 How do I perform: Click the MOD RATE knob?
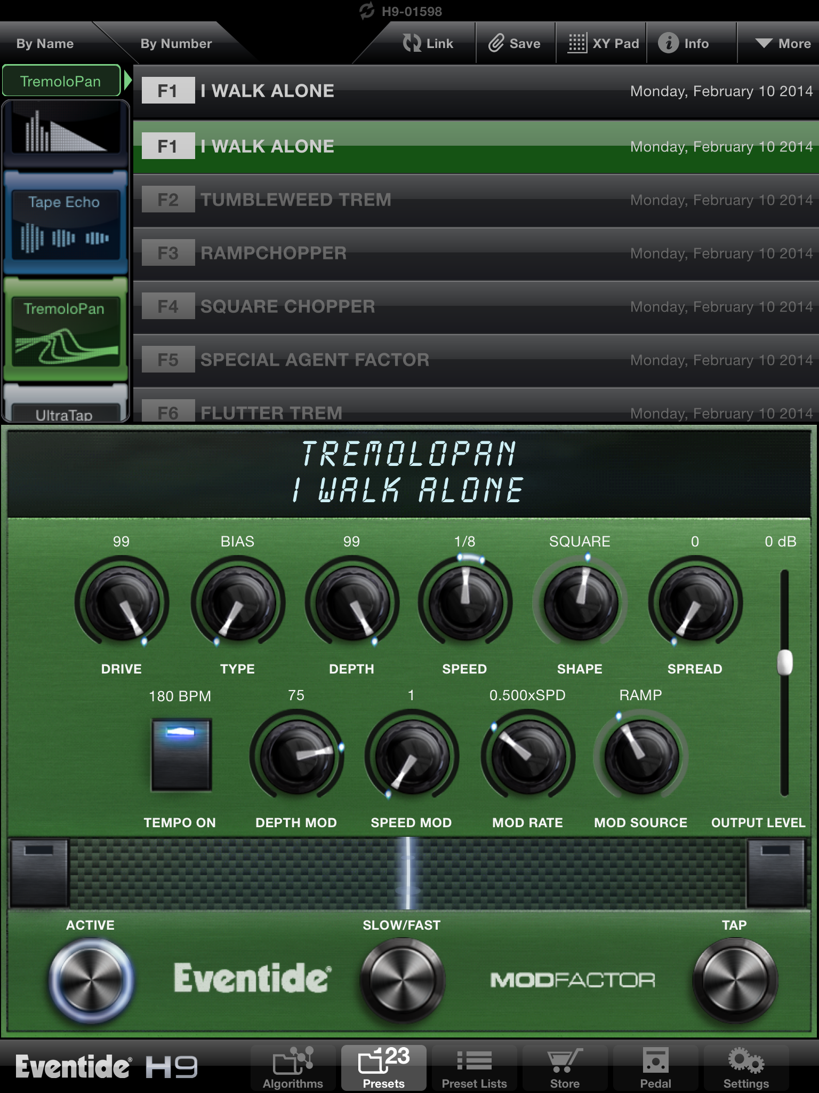pyautogui.click(x=528, y=757)
